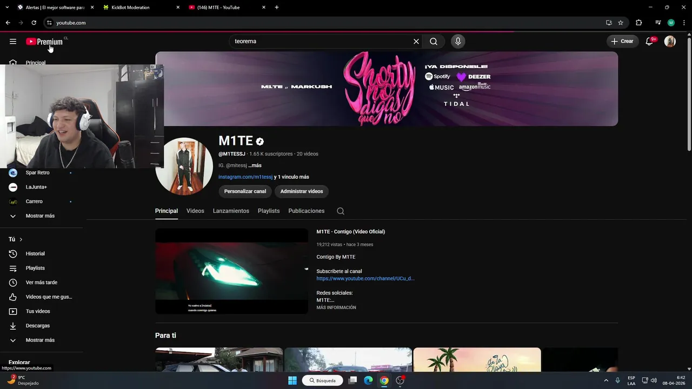Open tab search dropdown arrow
This screenshot has height=389, width=692.
(x=7, y=8)
